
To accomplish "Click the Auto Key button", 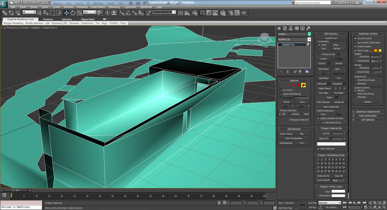I will pyautogui.click(x=312, y=203).
